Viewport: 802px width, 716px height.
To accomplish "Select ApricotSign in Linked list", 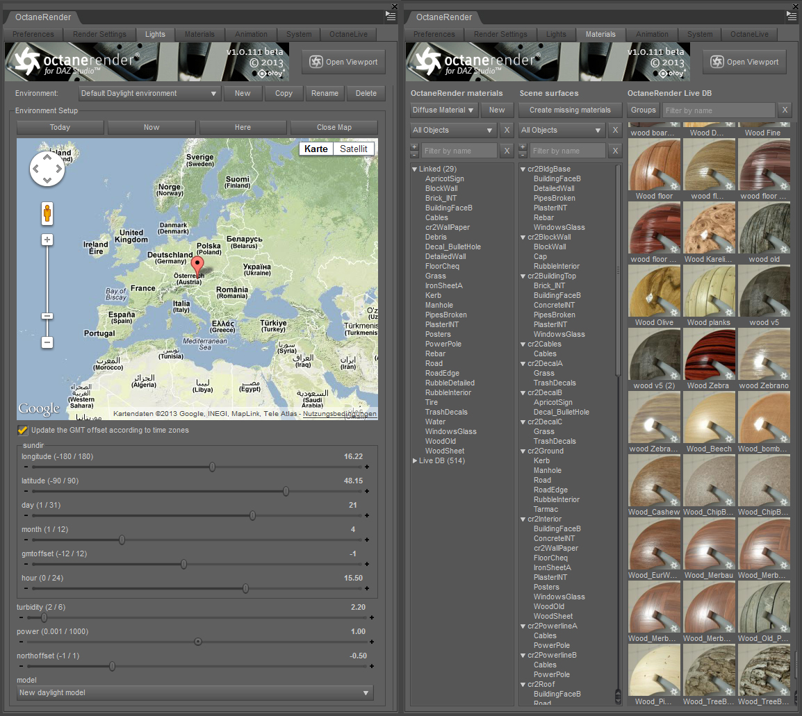I will 445,179.
